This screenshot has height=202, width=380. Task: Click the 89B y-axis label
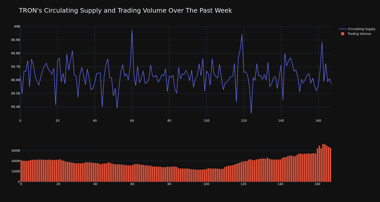click(x=17, y=27)
